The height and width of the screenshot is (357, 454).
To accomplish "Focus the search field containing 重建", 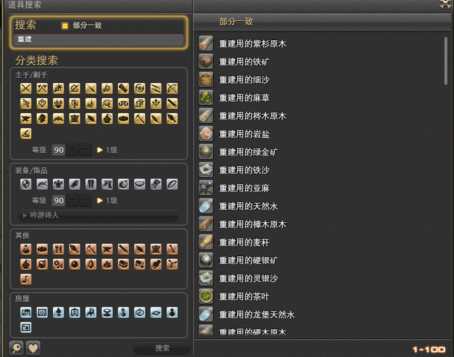I will tap(98, 40).
